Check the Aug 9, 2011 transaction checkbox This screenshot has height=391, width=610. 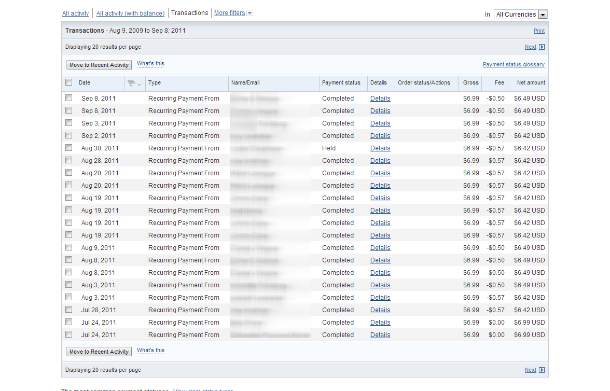(x=69, y=247)
